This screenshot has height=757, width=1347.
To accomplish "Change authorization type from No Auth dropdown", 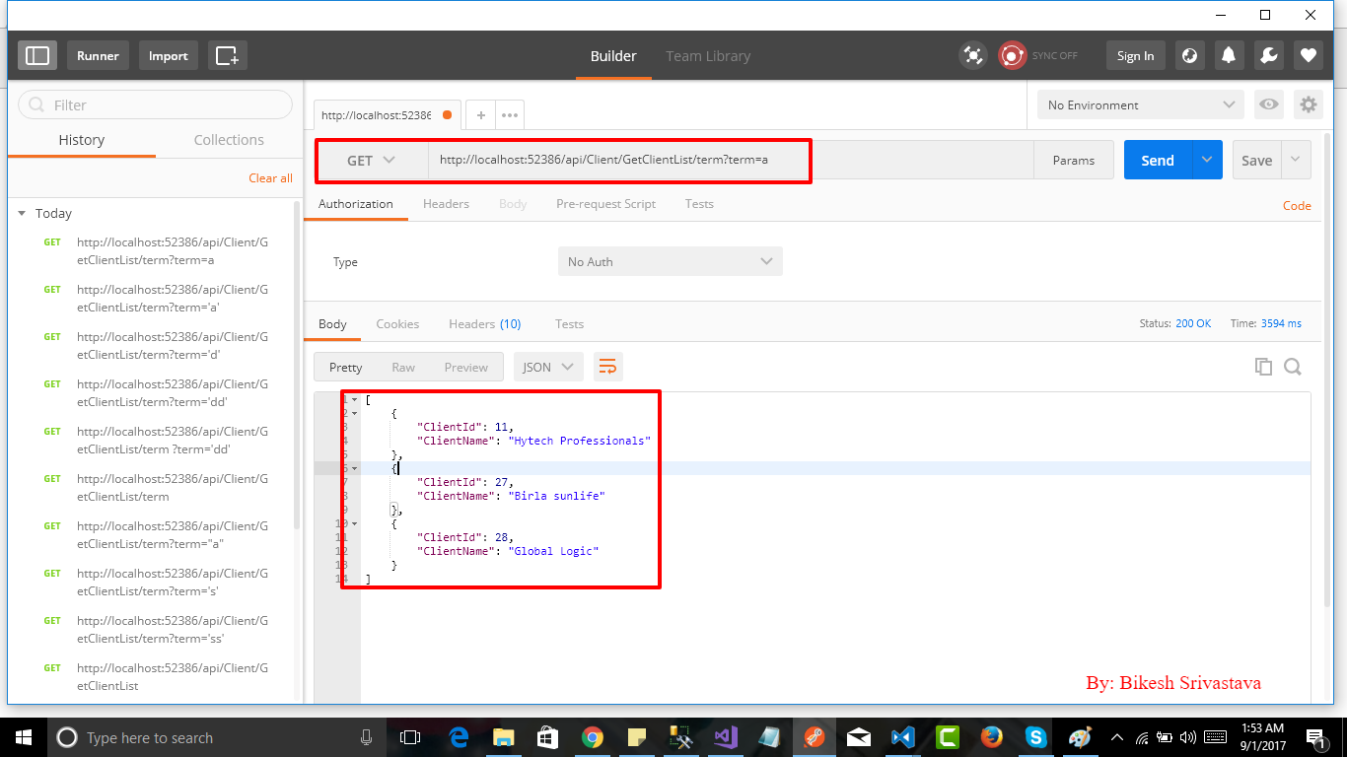I will coord(670,261).
